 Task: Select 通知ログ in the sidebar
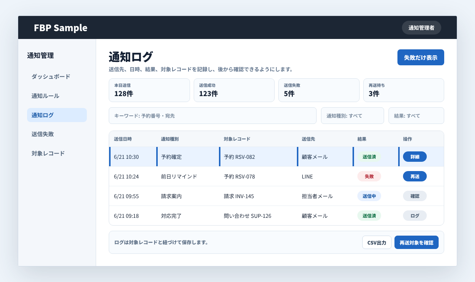(57, 115)
